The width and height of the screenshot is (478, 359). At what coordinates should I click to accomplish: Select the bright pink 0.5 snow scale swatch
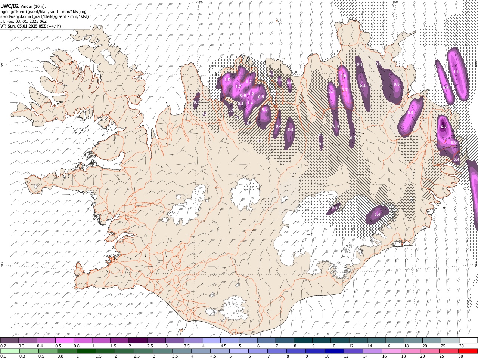pos(65,340)
